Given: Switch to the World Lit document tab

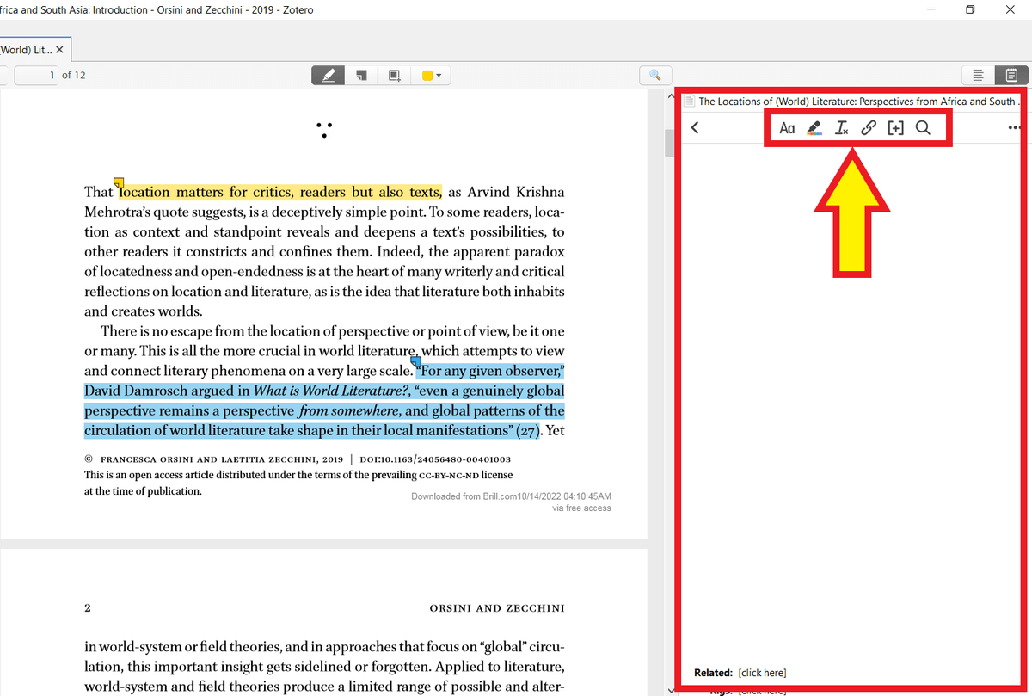Looking at the screenshot, I should tap(26, 49).
